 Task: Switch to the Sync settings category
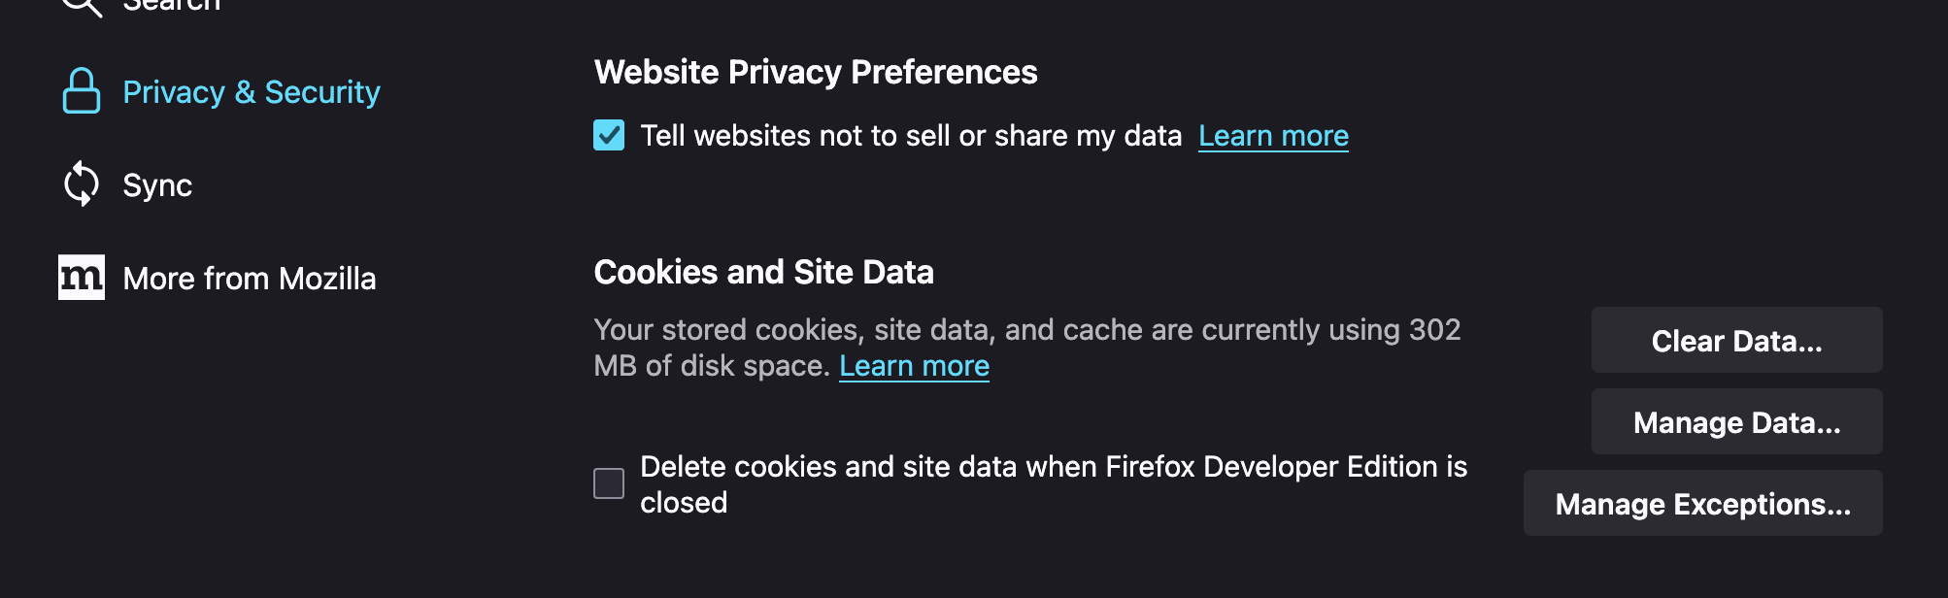157,185
